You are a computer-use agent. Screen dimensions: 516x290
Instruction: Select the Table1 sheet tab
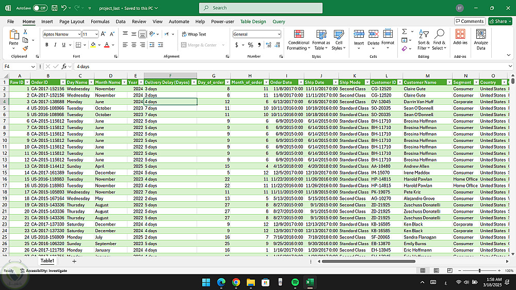tap(47, 261)
